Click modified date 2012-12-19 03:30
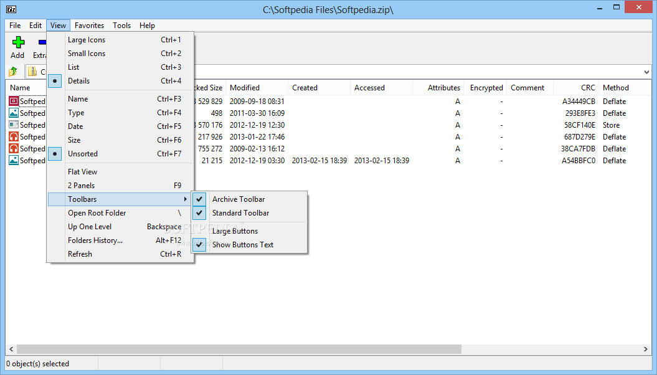 (257, 161)
